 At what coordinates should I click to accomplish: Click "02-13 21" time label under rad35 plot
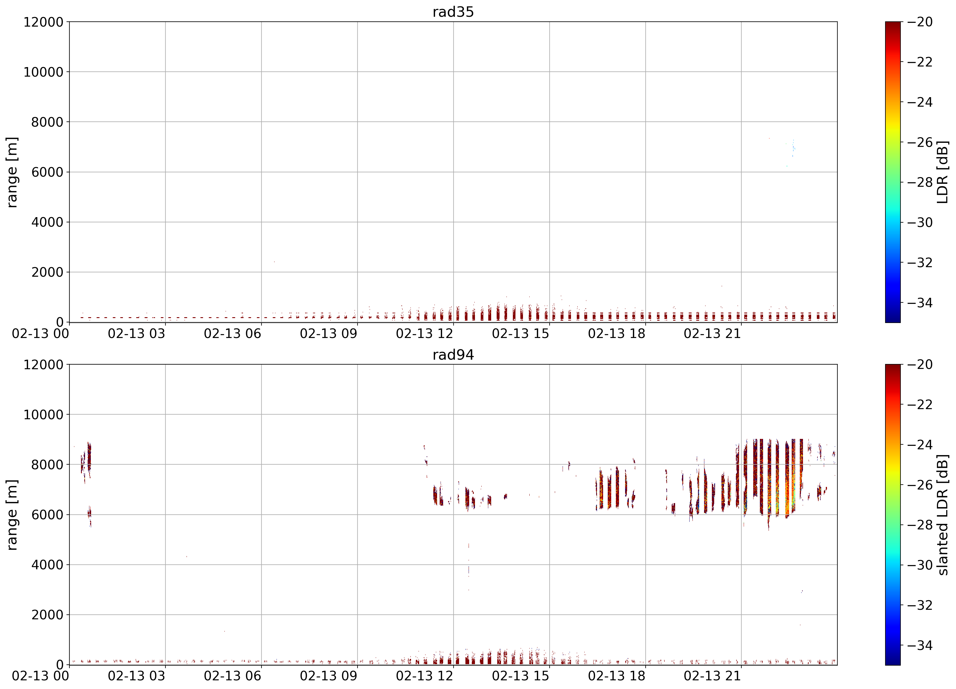[x=713, y=334]
